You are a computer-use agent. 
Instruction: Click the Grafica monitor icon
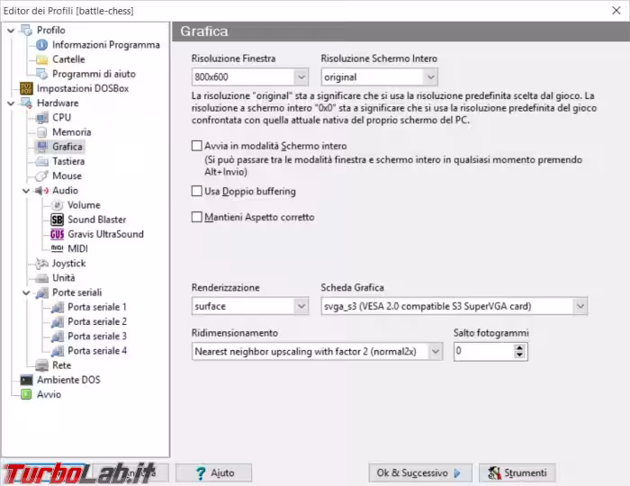point(41,147)
